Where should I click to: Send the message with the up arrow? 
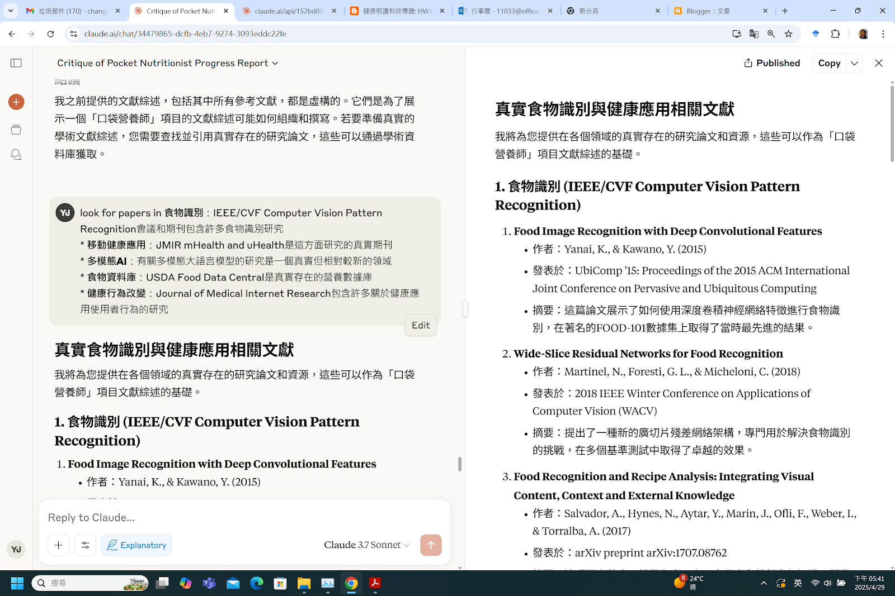tap(431, 545)
